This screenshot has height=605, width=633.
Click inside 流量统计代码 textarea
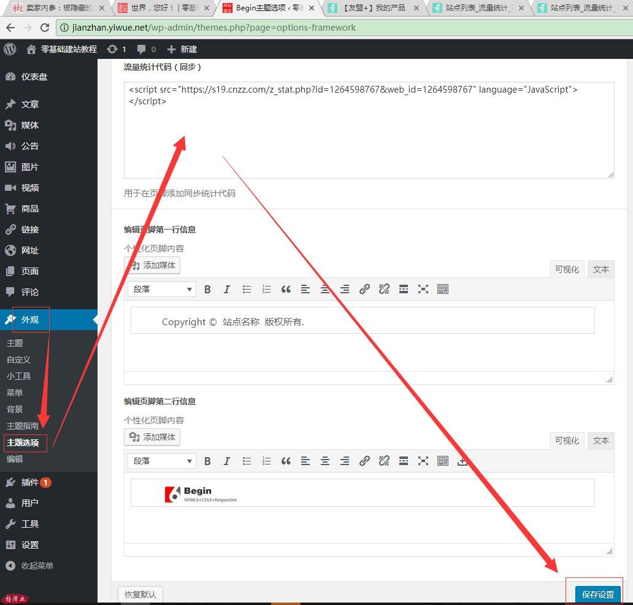(369, 129)
